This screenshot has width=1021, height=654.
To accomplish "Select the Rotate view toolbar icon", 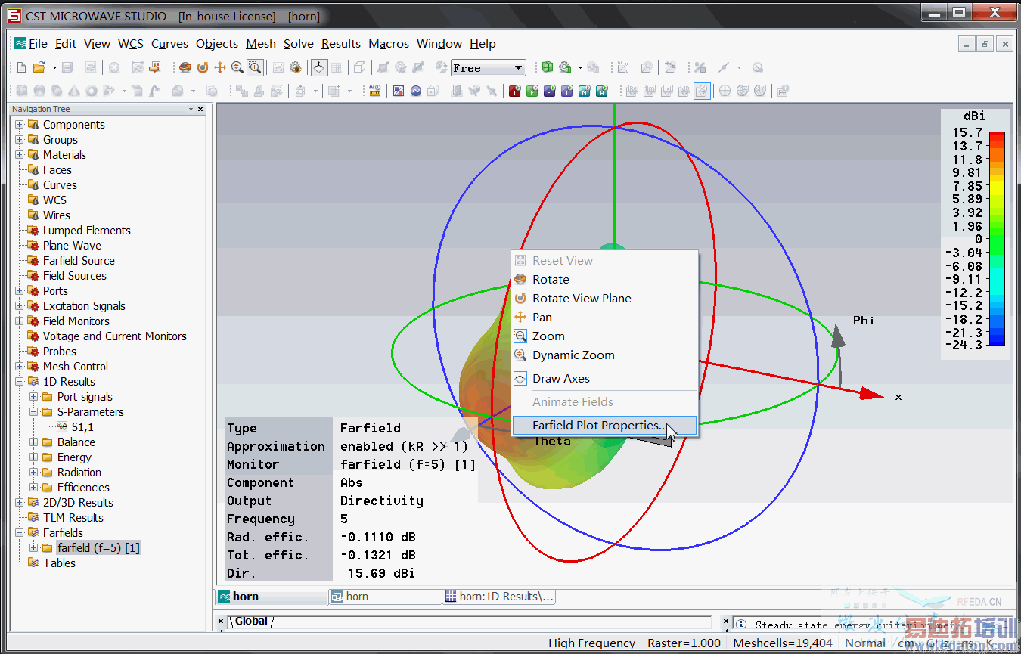I will pyautogui.click(x=185, y=67).
